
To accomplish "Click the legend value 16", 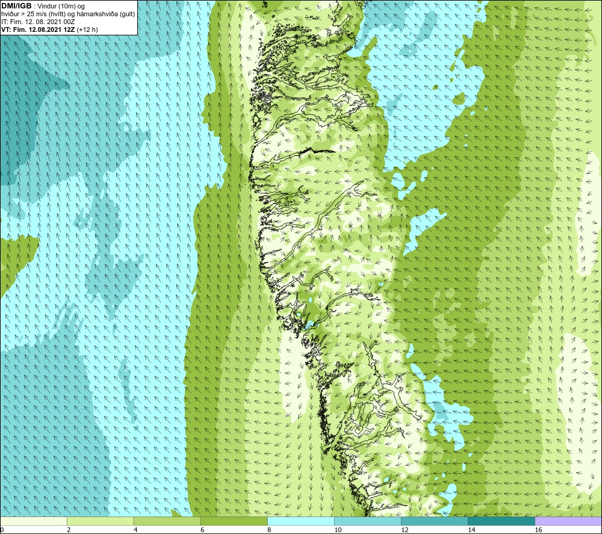I will 538,530.
